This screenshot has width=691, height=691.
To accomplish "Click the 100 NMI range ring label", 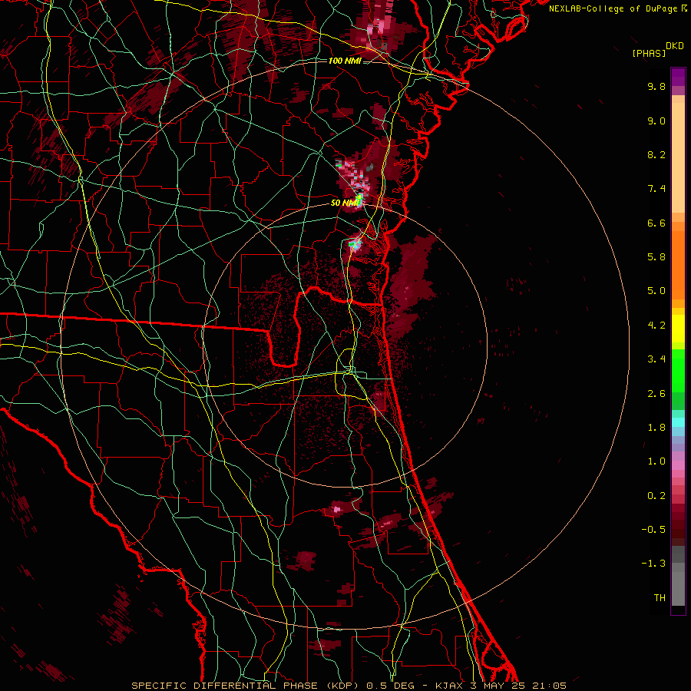I will pos(345,61).
